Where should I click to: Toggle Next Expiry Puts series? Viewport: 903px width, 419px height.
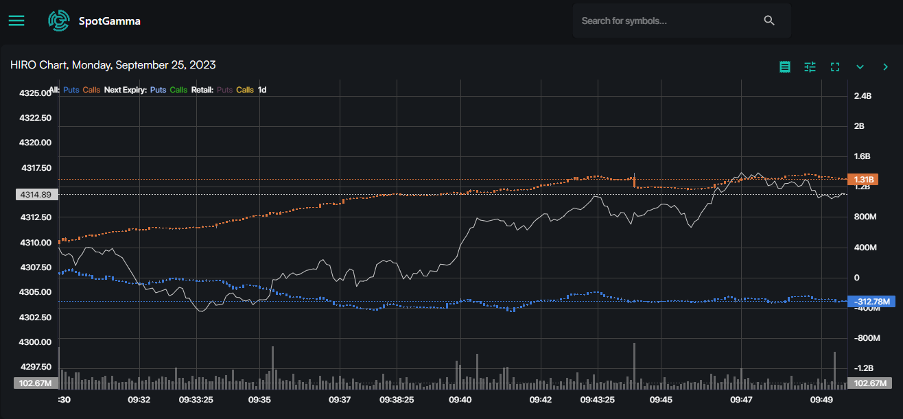coord(158,90)
